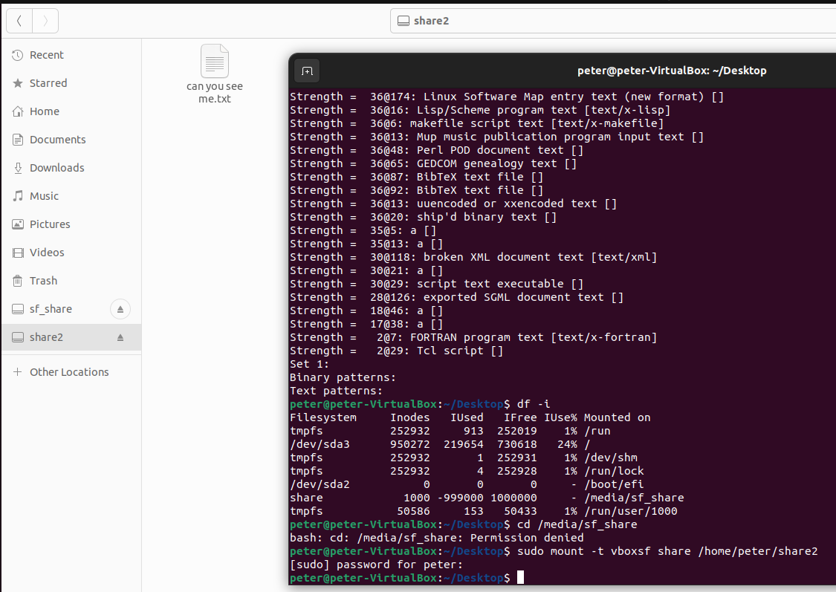Open Recent in the Files sidebar
836x592 pixels.
[71, 55]
